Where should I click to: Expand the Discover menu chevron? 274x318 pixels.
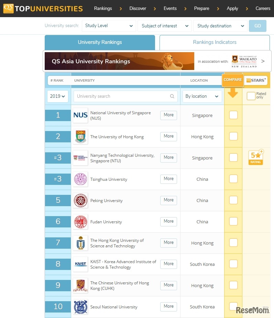(155, 9)
